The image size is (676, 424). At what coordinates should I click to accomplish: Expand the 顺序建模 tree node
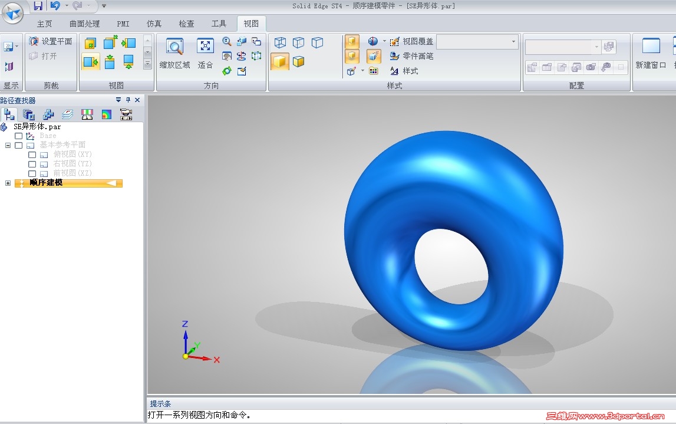click(x=8, y=183)
